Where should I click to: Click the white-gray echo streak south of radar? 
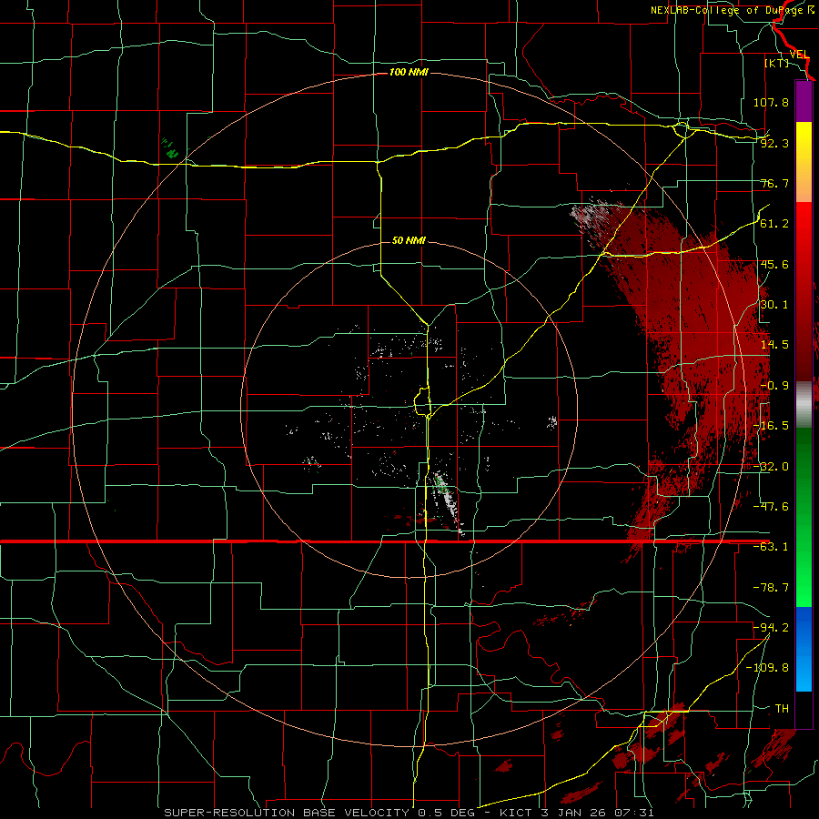448,501
